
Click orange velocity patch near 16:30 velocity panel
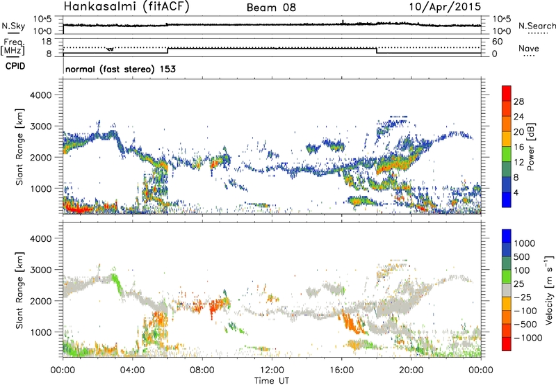pyautogui.click(x=352, y=324)
